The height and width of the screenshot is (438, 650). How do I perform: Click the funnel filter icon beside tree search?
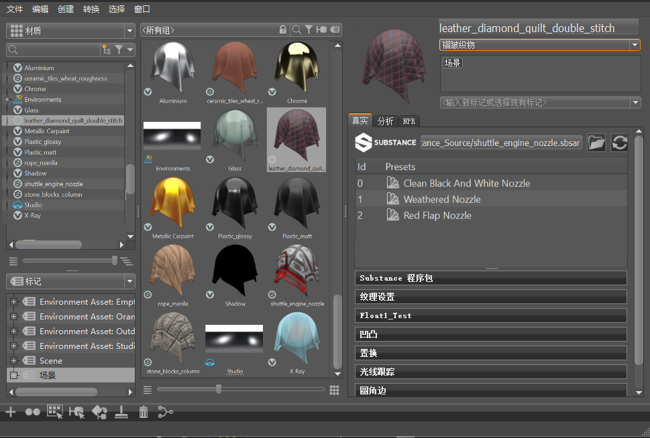tap(119, 50)
